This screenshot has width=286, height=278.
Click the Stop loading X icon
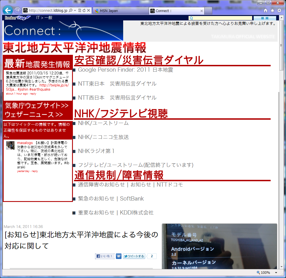tap(89, 10)
